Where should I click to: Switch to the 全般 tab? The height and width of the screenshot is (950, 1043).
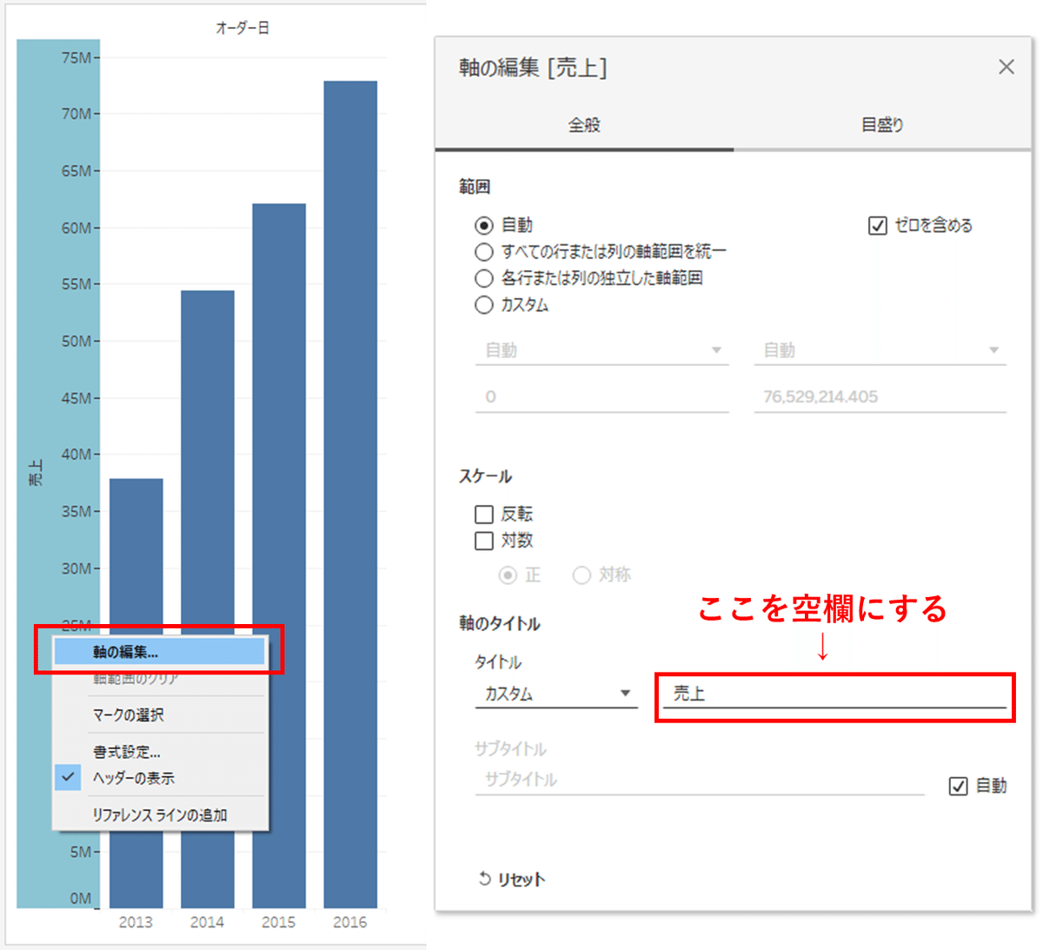[585, 124]
